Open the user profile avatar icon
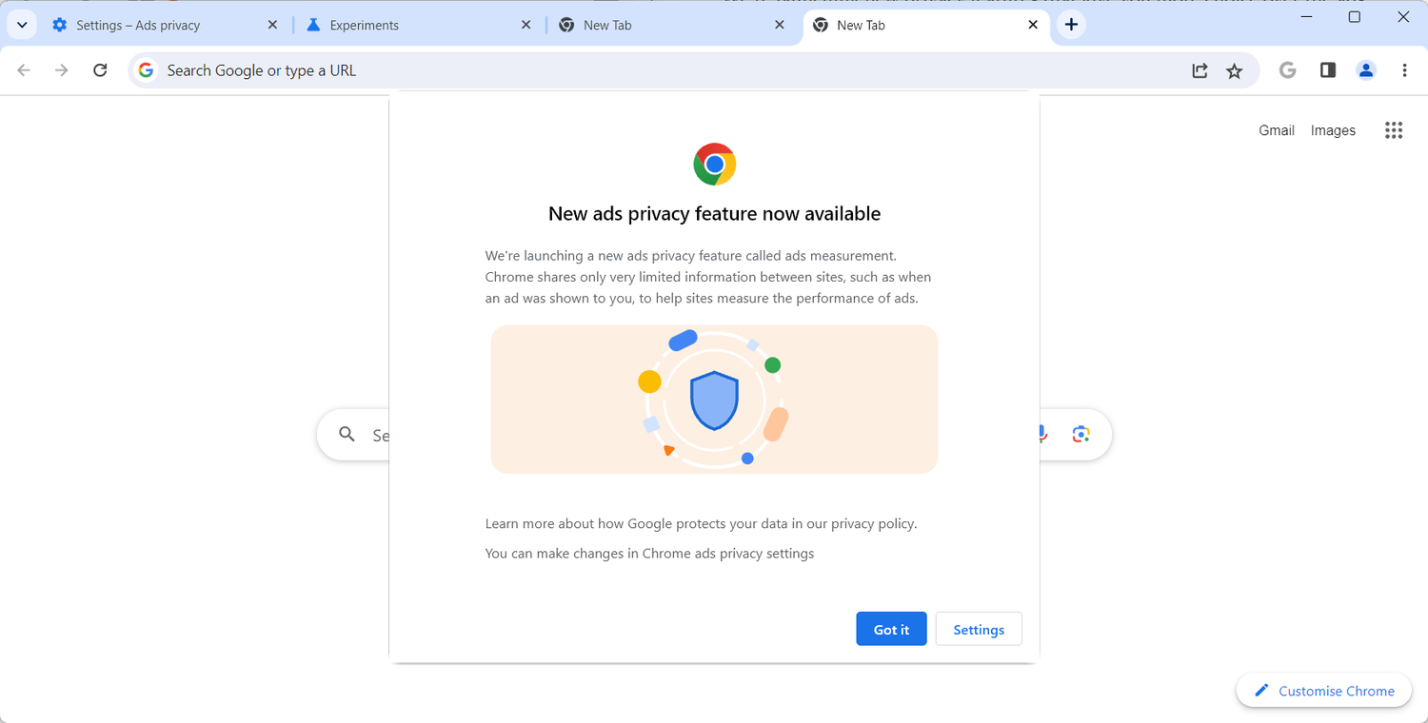This screenshot has height=723, width=1428. tap(1366, 70)
